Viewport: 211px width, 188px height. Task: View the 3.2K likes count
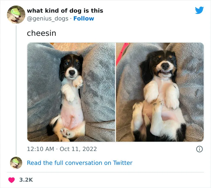click(x=26, y=180)
